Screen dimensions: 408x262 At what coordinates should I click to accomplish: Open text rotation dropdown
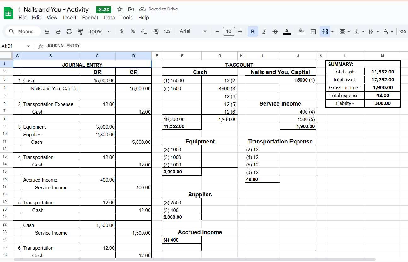(x=388, y=32)
